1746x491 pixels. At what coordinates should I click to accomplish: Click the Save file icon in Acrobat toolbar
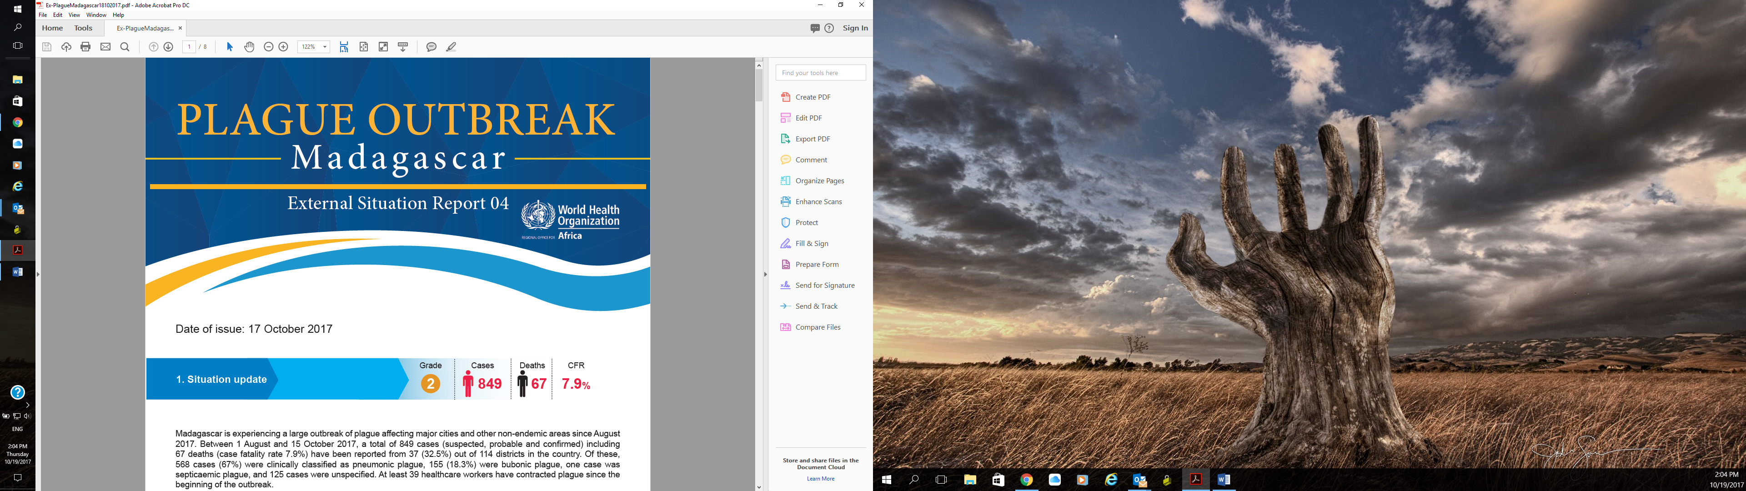click(x=47, y=47)
